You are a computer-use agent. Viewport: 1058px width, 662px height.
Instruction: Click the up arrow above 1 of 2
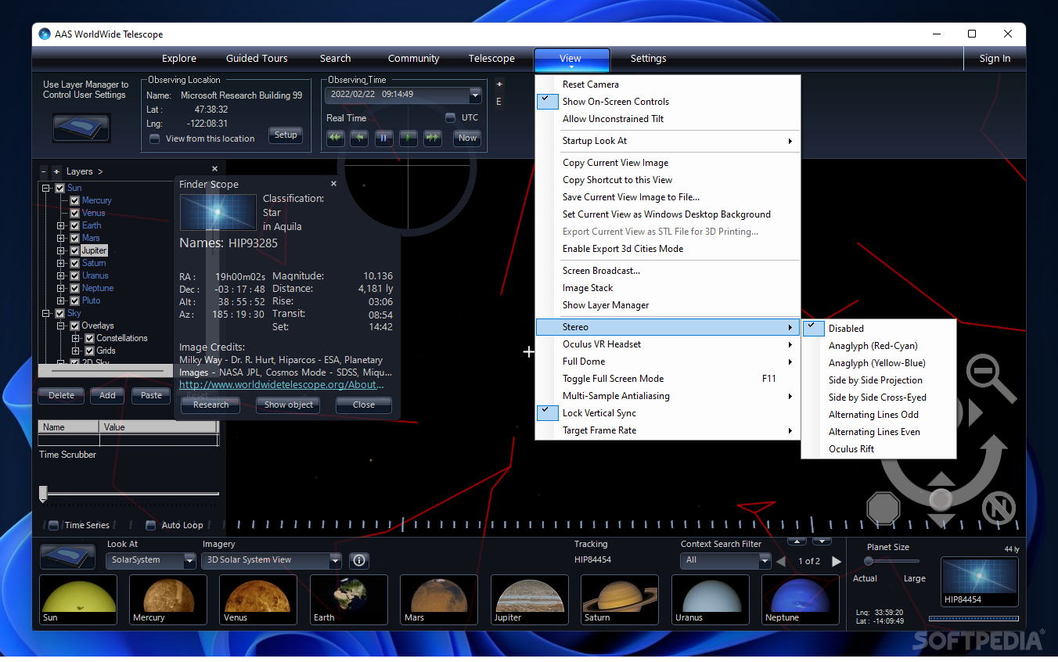pyautogui.click(x=796, y=541)
